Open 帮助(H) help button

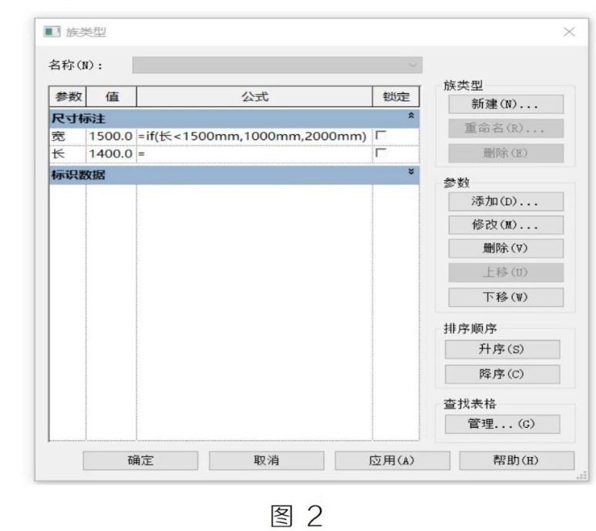[x=517, y=460]
